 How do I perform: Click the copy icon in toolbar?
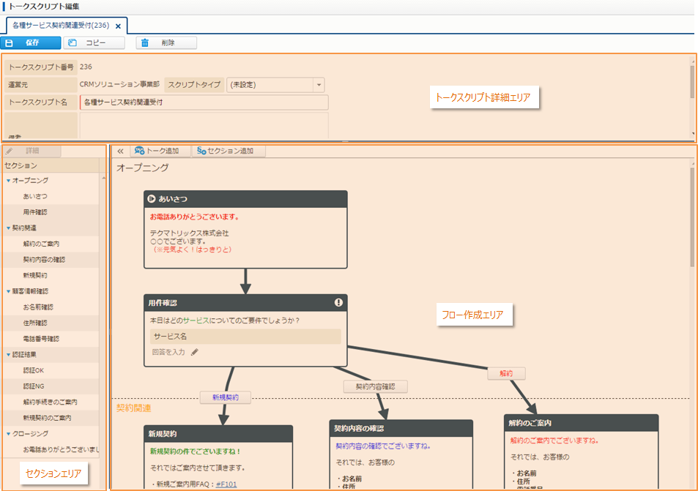[73, 43]
